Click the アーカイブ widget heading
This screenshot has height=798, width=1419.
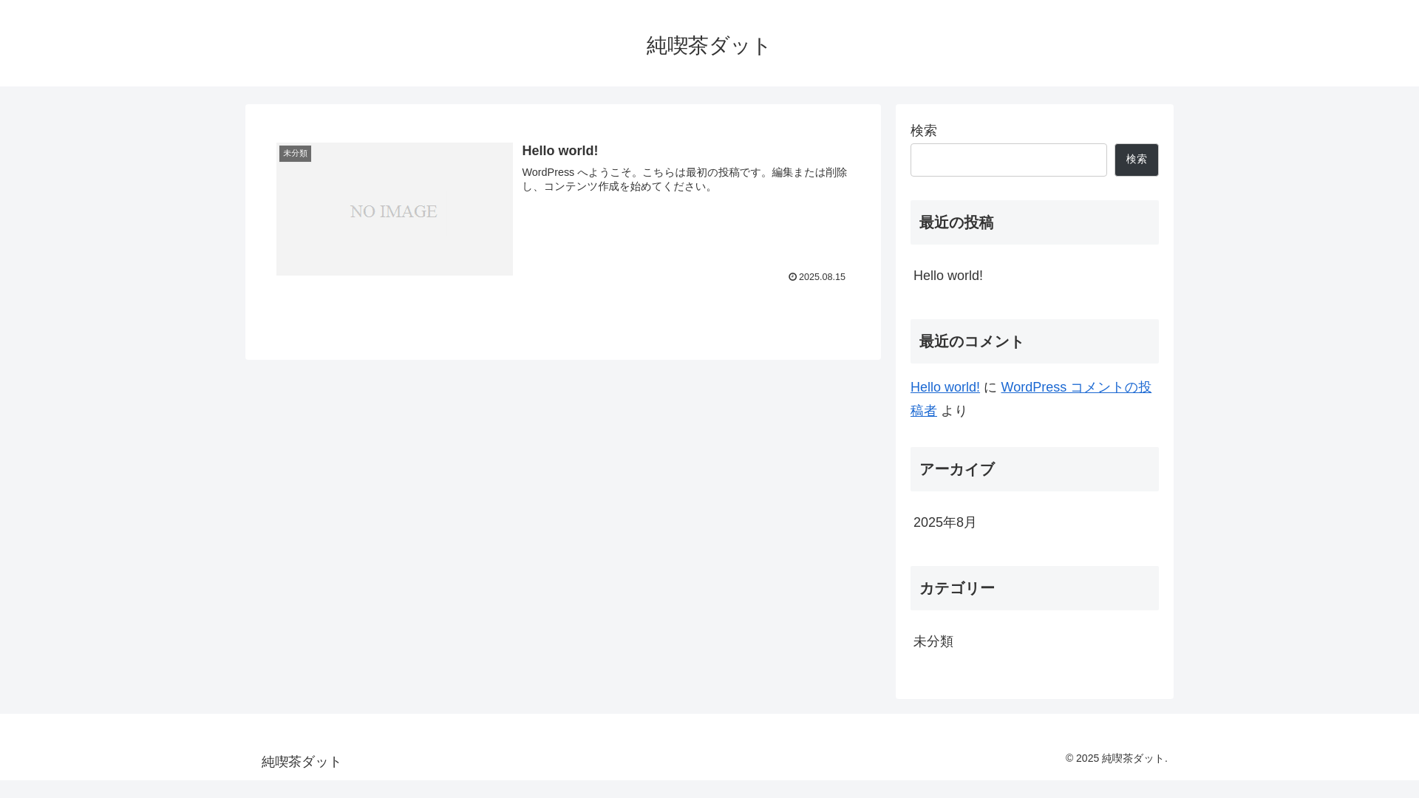point(1034,469)
